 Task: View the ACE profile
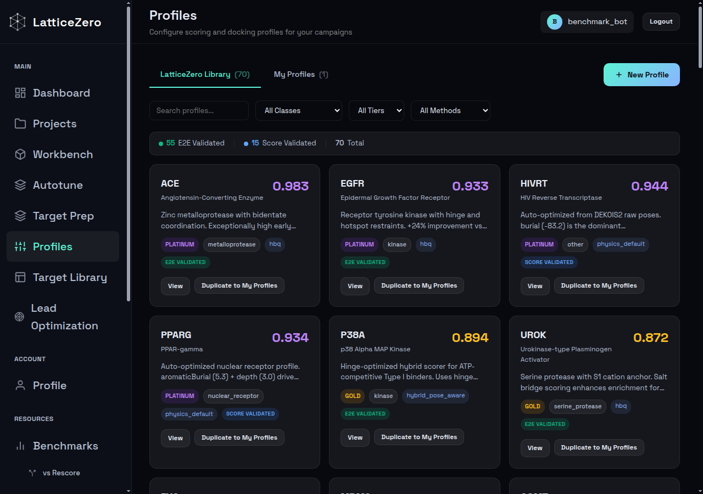click(175, 286)
